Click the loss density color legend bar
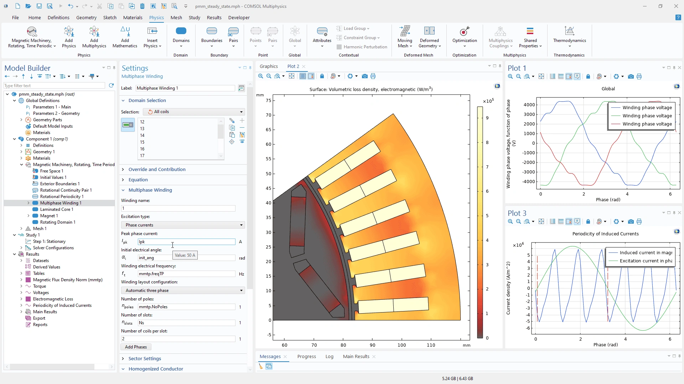This screenshot has height=384, width=684. pos(480,222)
